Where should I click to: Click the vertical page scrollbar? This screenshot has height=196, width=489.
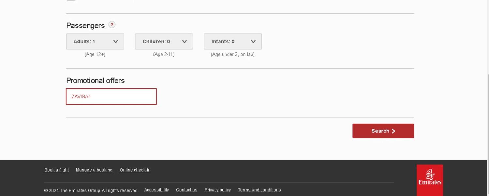488,114
